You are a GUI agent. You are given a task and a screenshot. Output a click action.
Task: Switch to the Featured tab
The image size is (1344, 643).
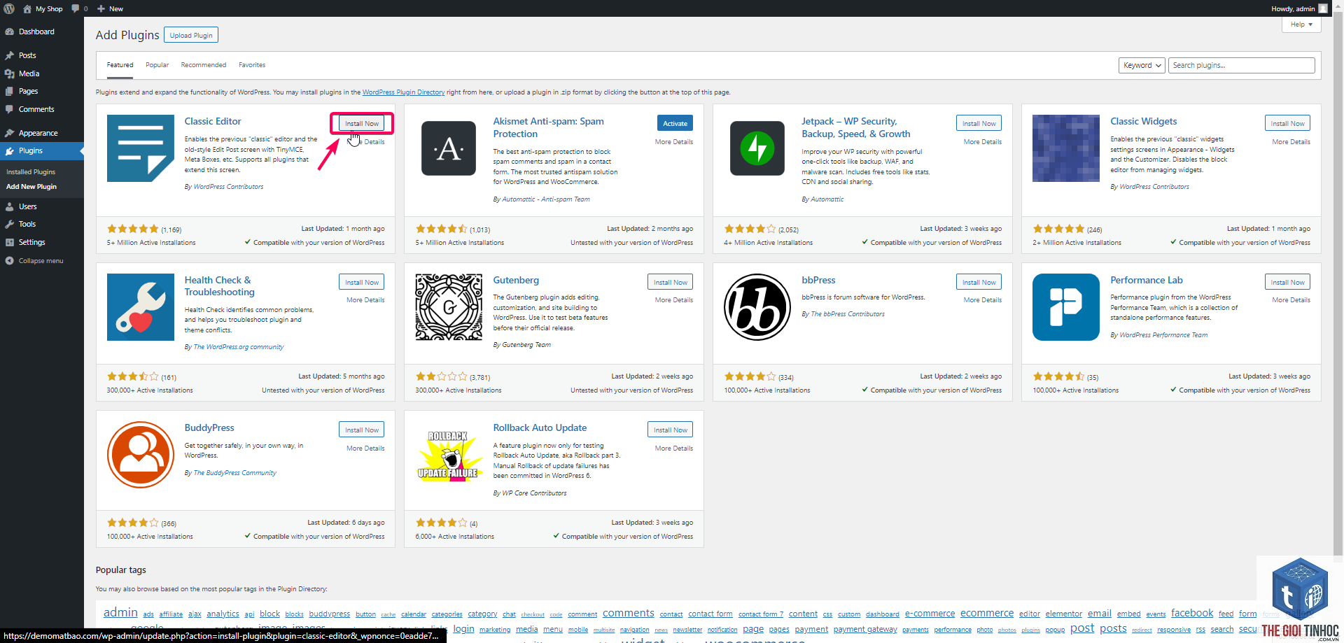click(120, 65)
